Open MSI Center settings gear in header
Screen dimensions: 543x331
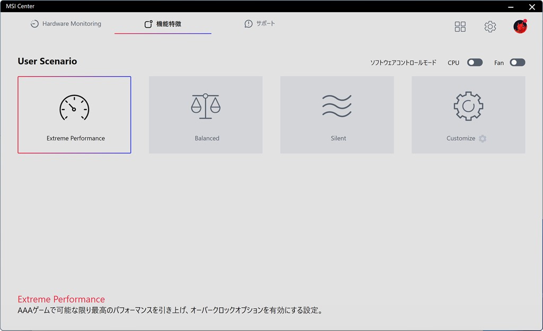coord(490,26)
